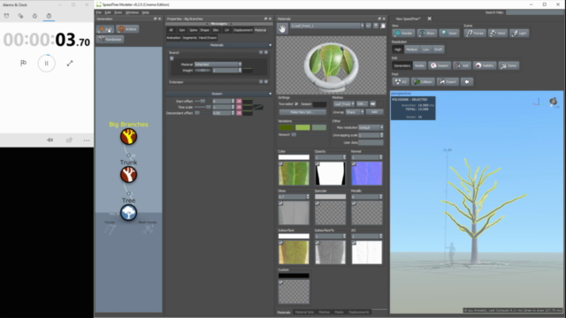Select the Trunk generator node icon

[x=128, y=175]
